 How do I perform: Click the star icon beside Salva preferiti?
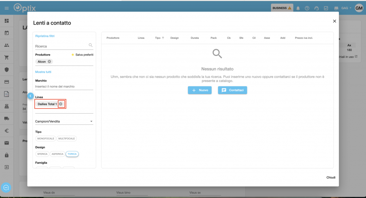[73, 55]
